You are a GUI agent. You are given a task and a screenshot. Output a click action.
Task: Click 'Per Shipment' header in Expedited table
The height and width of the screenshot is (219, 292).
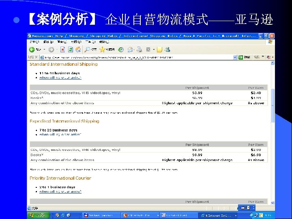[197, 145]
